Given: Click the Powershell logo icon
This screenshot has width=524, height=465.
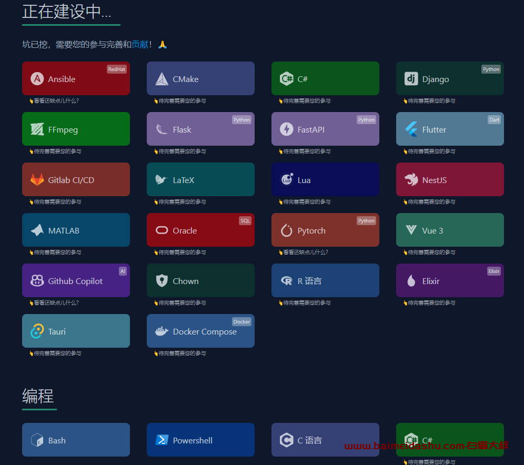Looking at the screenshot, I should [x=162, y=440].
